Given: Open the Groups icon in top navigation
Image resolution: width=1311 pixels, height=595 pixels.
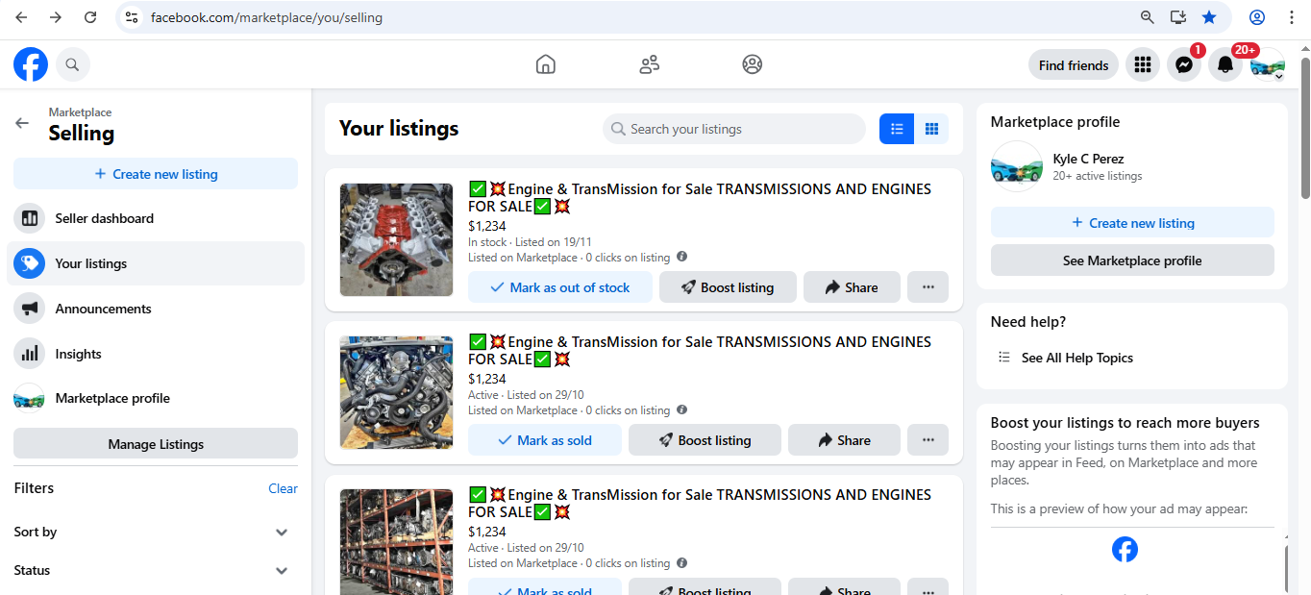Looking at the screenshot, I should point(753,64).
